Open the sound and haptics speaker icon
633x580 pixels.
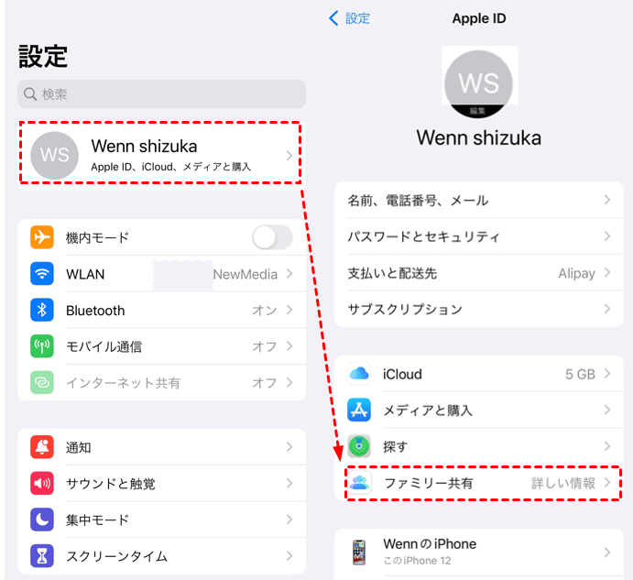(42, 483)
